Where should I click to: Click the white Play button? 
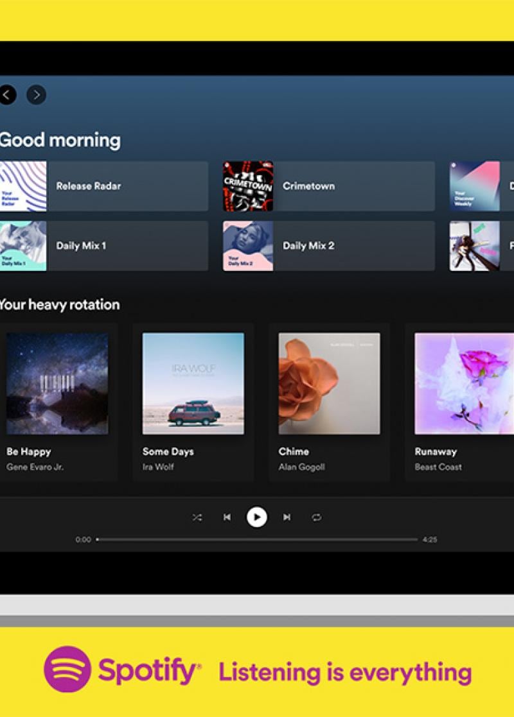[257, 517]
